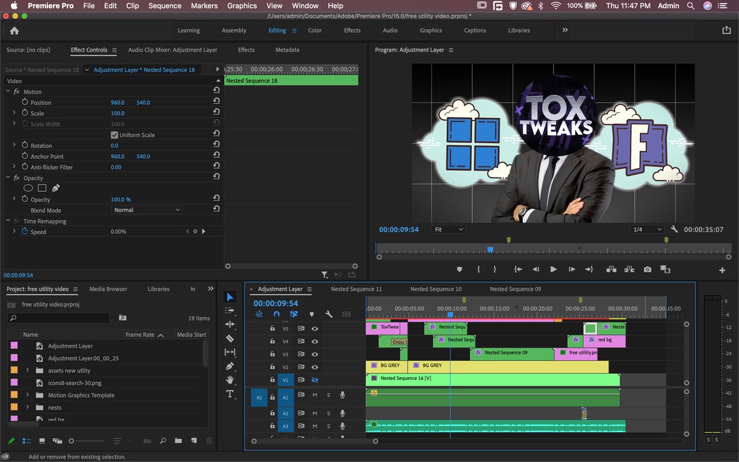This screenshot has width=739, height=462.
Task: Switch to Audio Clip Mixer tab
Action: pyautogui.click(x=172, y=50)
